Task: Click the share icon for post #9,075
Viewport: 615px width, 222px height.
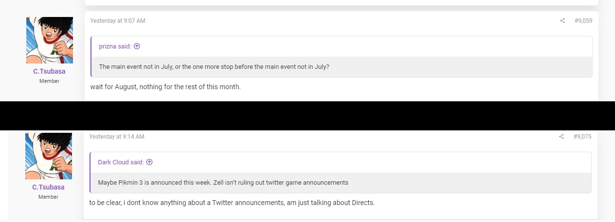Action: (561, 137)
